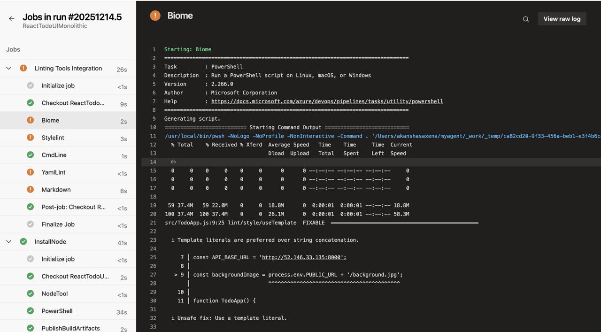Click the "Unsafe fix: Use a template literal." line

pyautogui.click(x=229, y=318)
